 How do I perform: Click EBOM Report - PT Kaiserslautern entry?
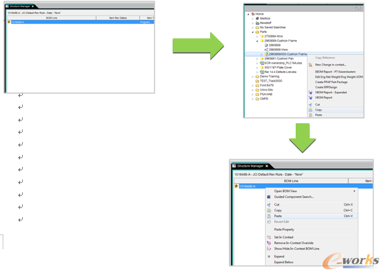pos(335,72)
